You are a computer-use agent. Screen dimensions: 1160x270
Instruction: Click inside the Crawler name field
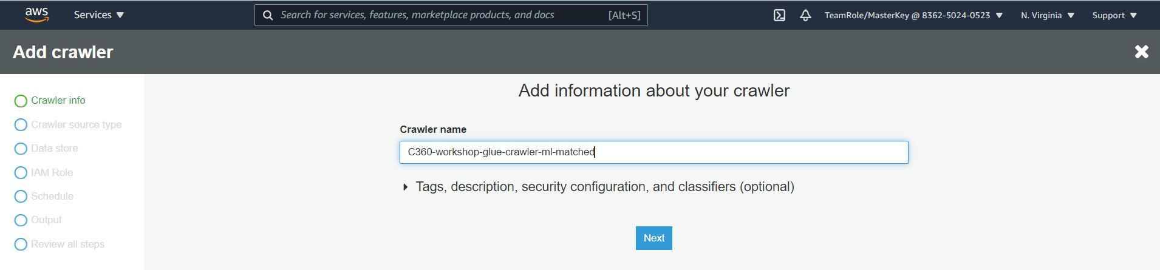coord(653,152)
